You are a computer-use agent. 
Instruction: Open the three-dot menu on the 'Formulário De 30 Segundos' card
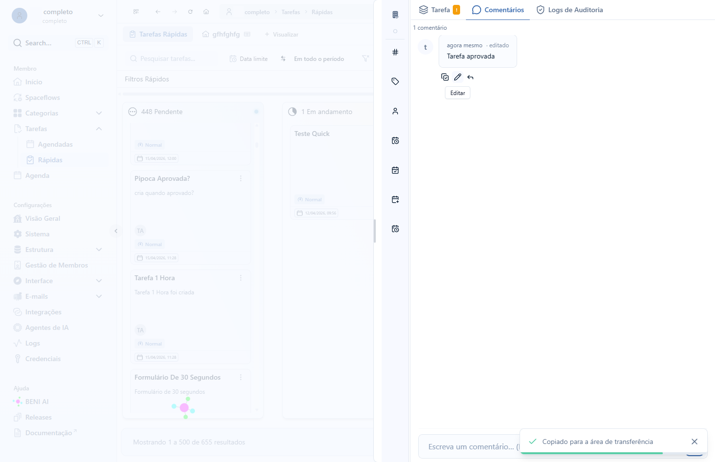[x=241, y=377]
